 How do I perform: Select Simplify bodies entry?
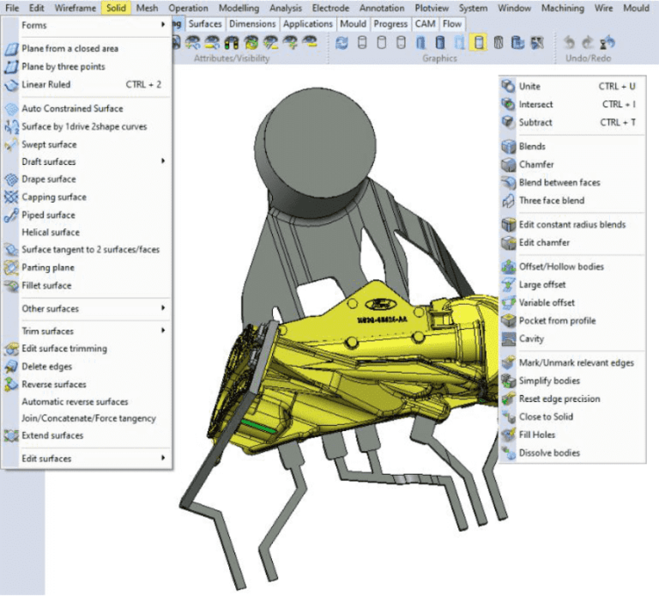(572, 381)
